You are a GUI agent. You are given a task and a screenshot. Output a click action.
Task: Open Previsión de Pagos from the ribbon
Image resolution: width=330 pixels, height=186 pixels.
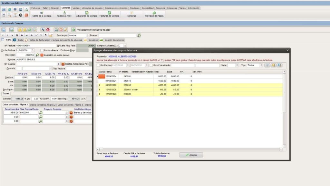[154, 14]
